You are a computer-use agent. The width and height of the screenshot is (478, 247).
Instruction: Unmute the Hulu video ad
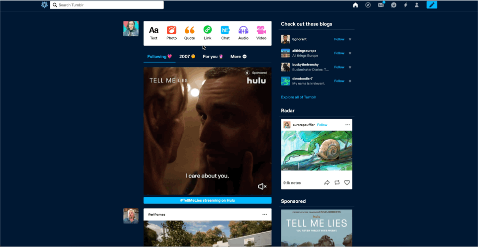[262, 186]
